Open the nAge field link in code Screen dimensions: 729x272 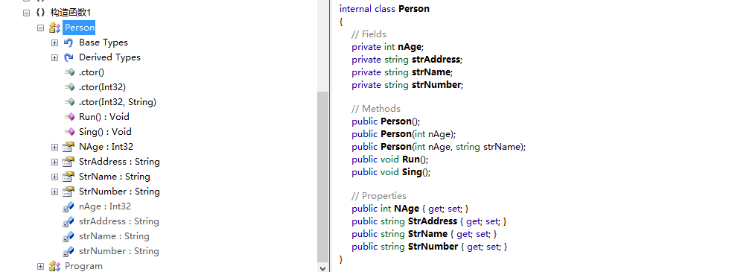pyautogui.click(x=410, y=47)
